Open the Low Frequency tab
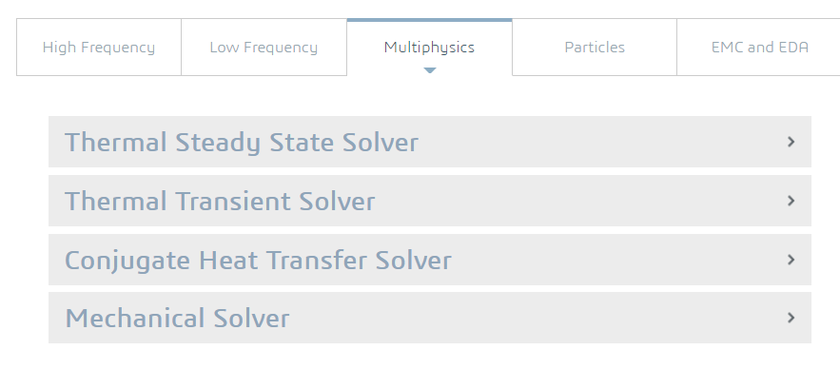This screenshot has height=369, width=840. click(264, 48)
